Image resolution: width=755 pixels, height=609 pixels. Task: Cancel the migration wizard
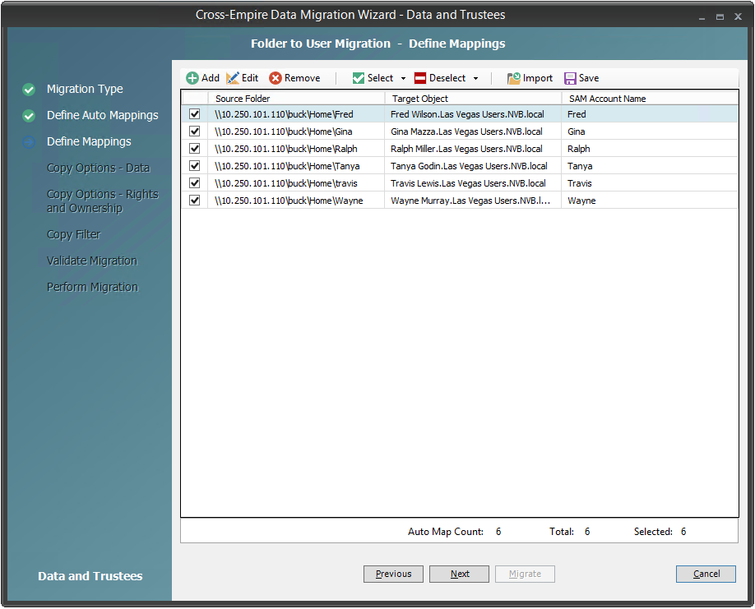pyautogui.click(x=706, y=574)
